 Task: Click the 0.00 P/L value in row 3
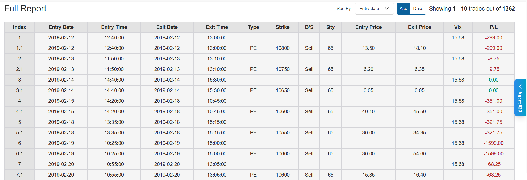point(493,80)
